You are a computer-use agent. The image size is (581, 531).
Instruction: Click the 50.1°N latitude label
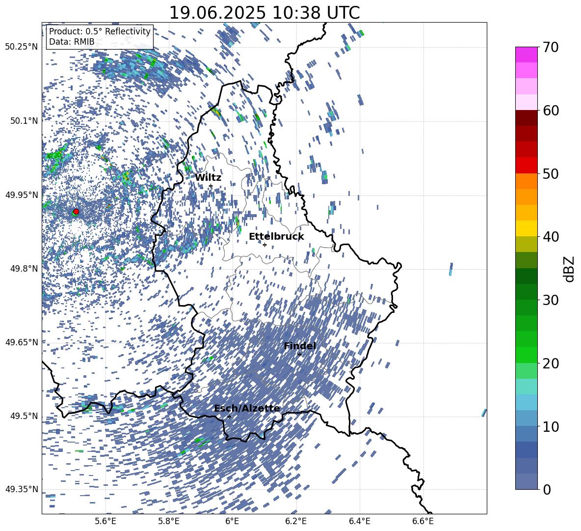[x=24, y=121]
